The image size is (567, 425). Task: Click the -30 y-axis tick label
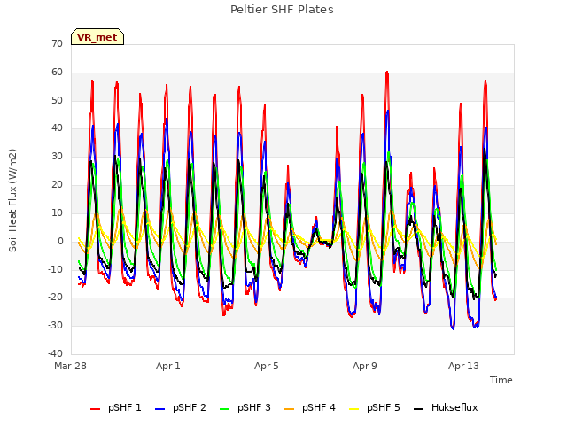[56, 325]
